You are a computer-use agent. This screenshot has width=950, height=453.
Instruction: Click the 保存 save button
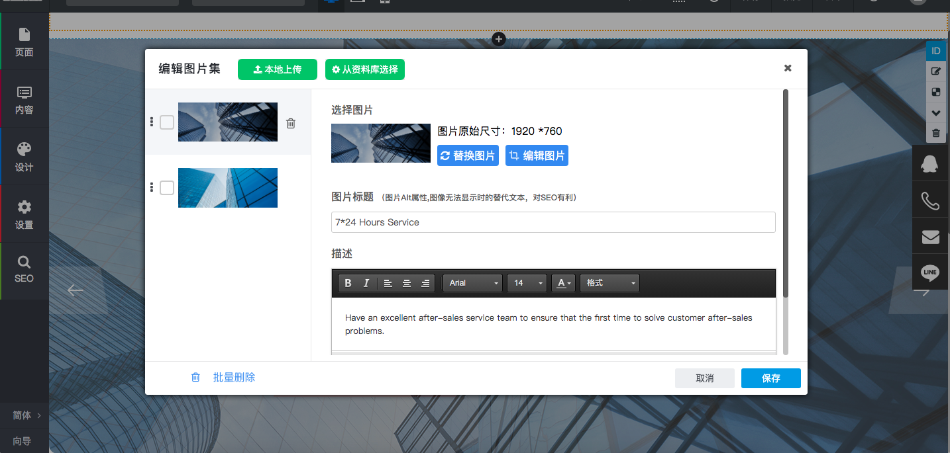[770, 378]
